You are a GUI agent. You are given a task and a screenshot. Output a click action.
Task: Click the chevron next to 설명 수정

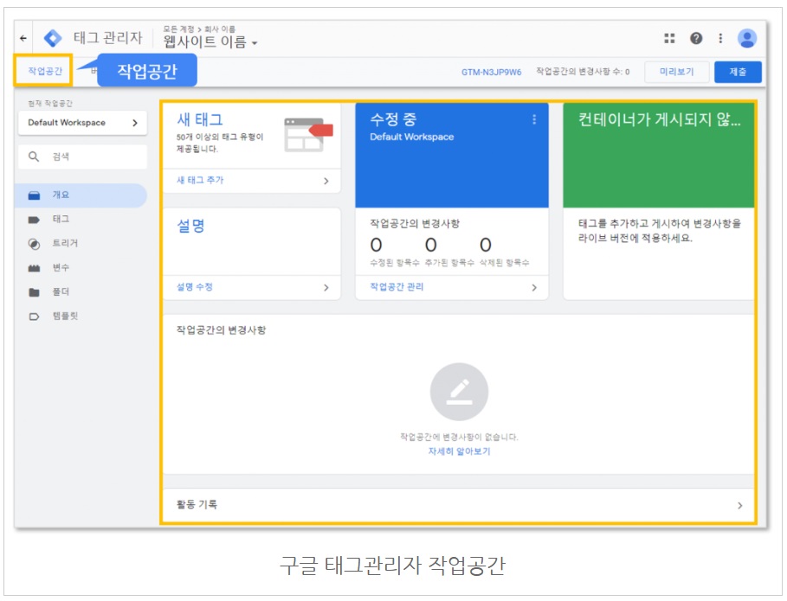(326, 288)
